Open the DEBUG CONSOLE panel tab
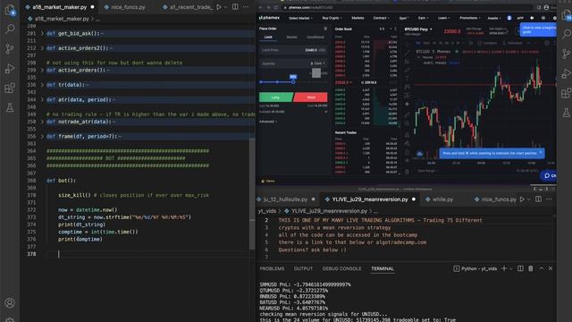 341,268
